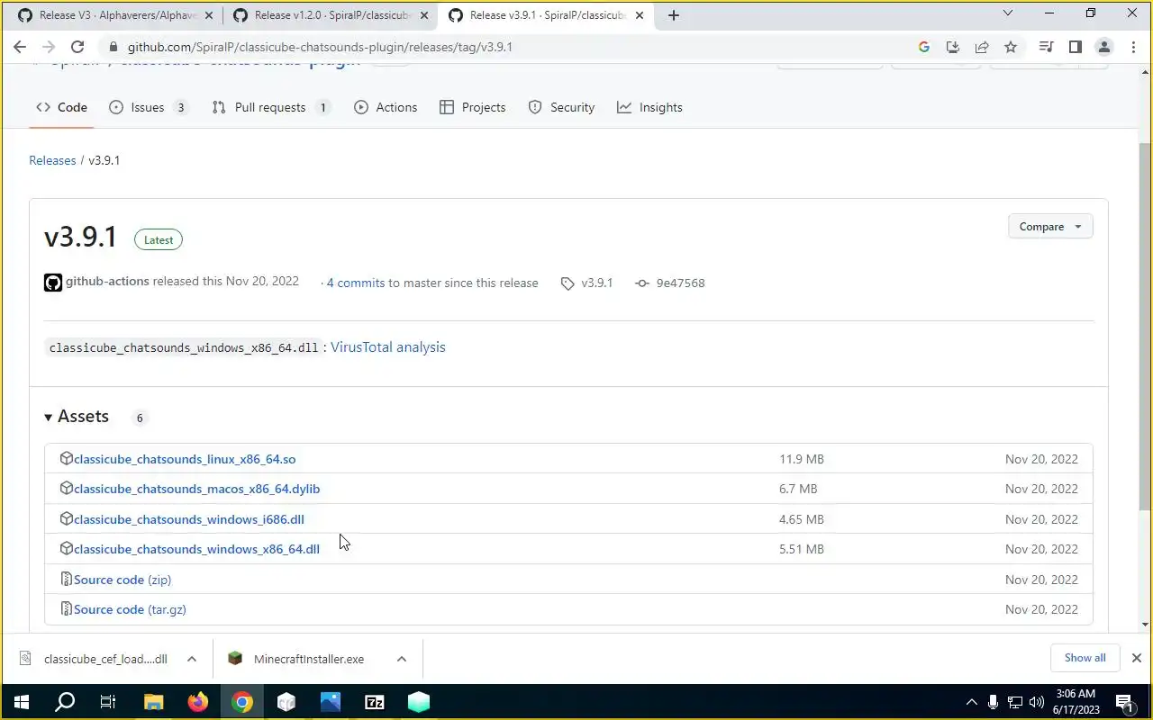This screenshot has height=720, width=1153.
Task: Open the Actions tab
Action: tap(386, 107)
